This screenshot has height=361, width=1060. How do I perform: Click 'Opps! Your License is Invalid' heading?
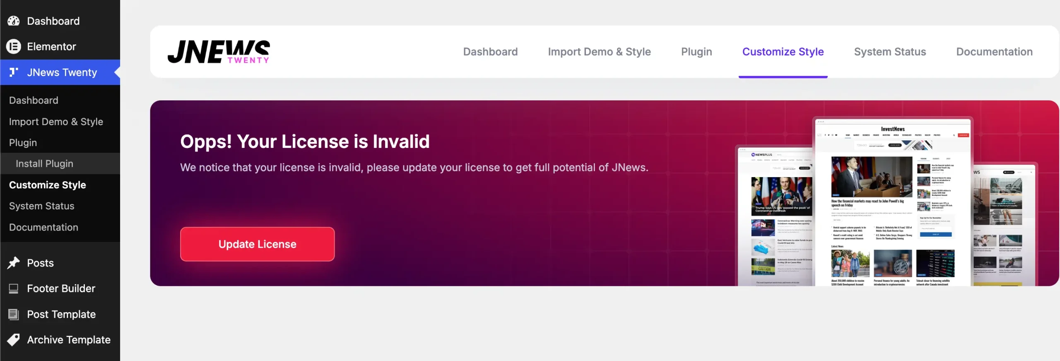[305, 142]
